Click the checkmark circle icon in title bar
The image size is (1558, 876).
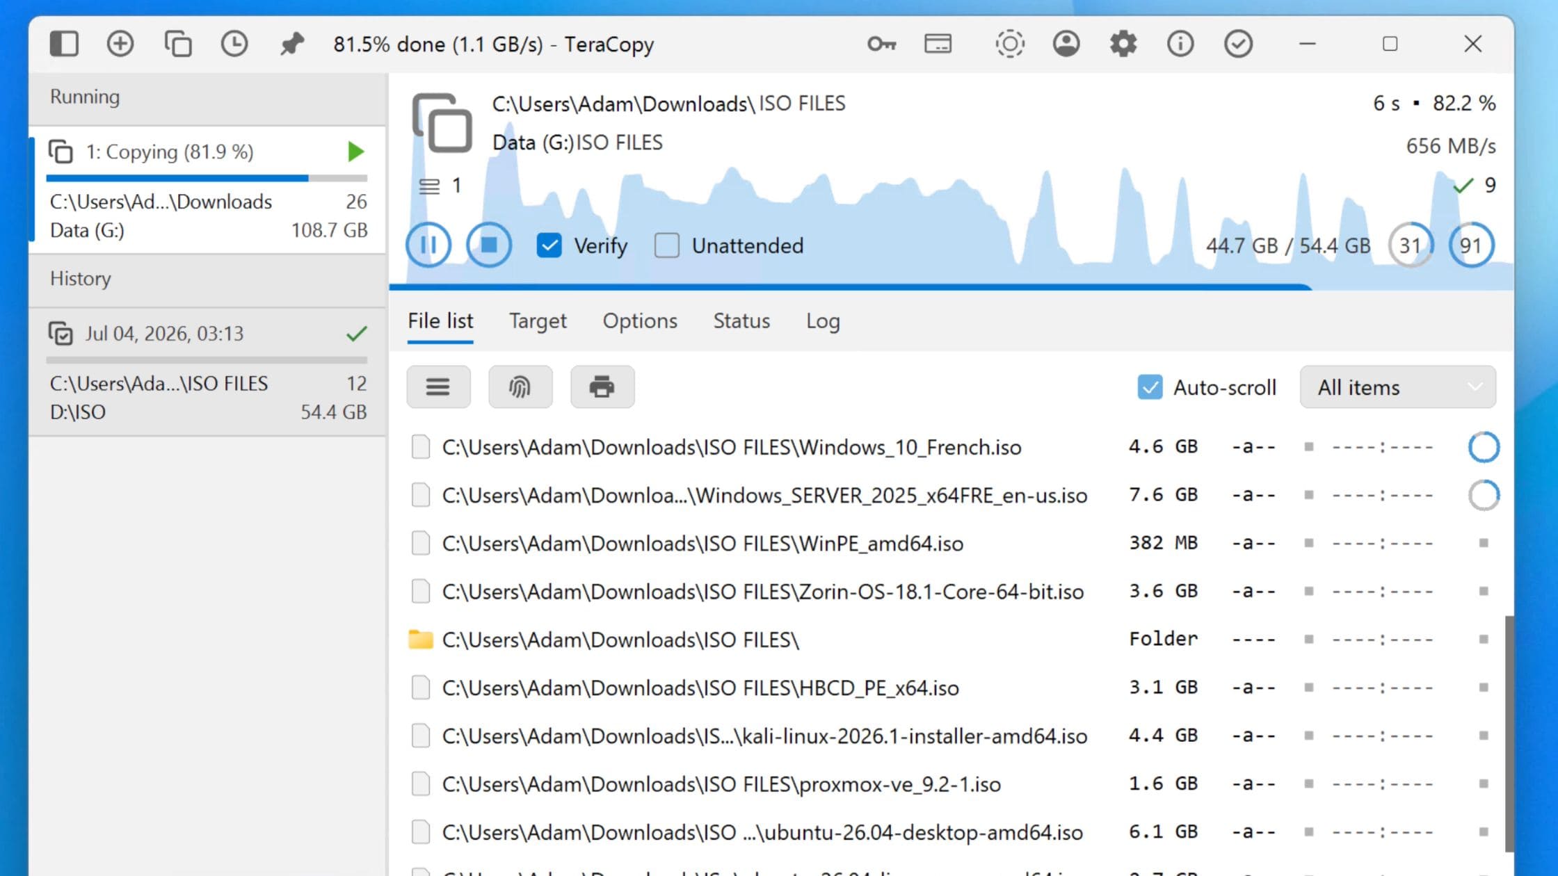1238,44
